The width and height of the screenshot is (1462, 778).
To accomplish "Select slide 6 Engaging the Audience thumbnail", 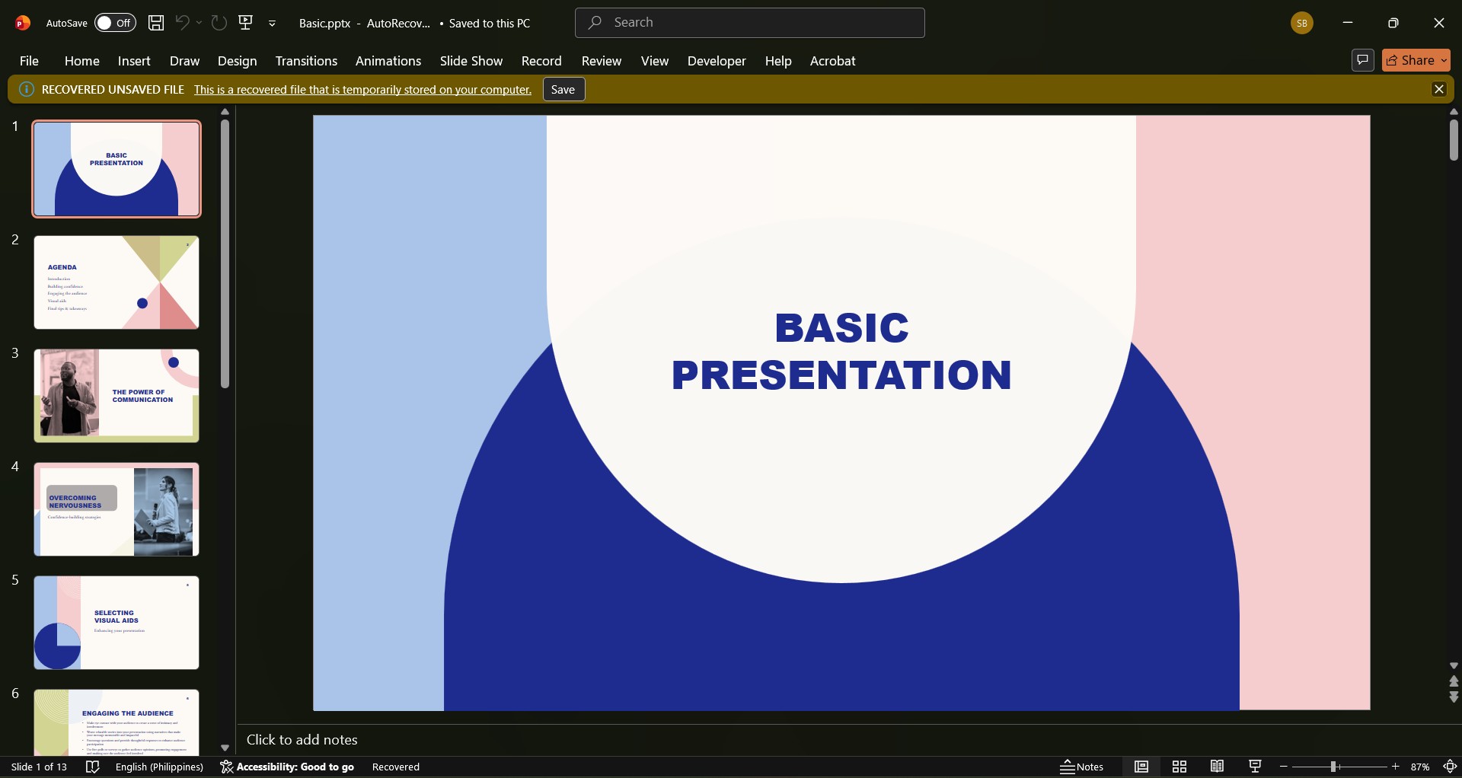I will tap(117, 722).
